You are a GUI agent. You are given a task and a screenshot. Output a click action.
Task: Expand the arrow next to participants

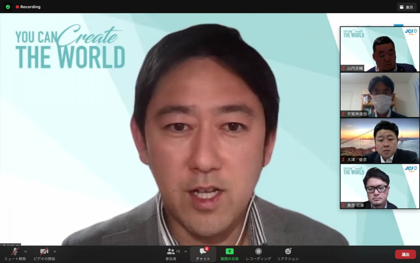click(x=186, y=251)
